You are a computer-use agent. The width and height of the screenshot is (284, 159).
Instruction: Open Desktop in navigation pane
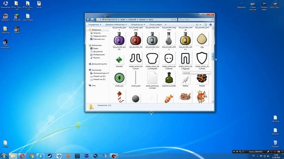(99, 39)
